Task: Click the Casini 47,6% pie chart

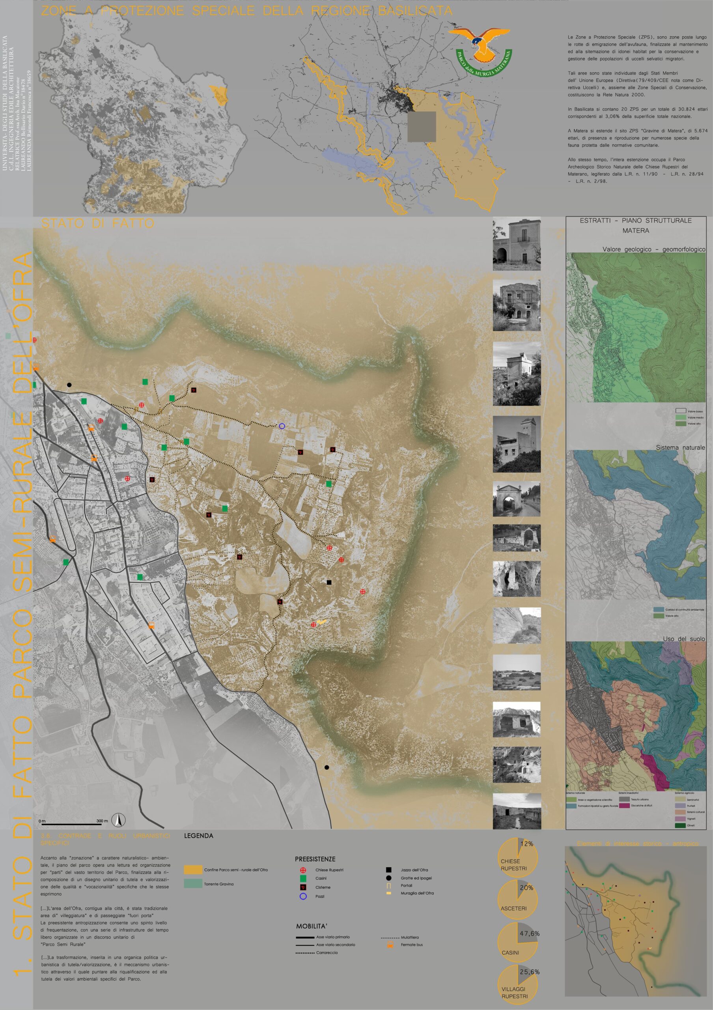Action: pos(518,942)
